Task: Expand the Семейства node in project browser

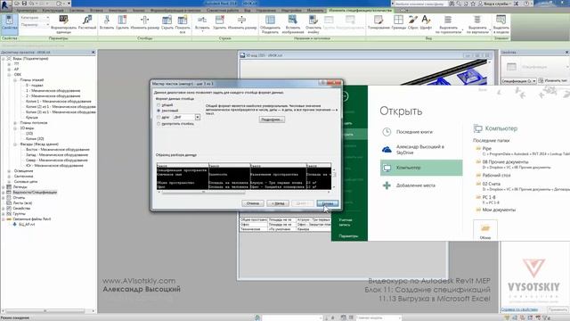Action: pyautogui.click(x=4, y=209)
